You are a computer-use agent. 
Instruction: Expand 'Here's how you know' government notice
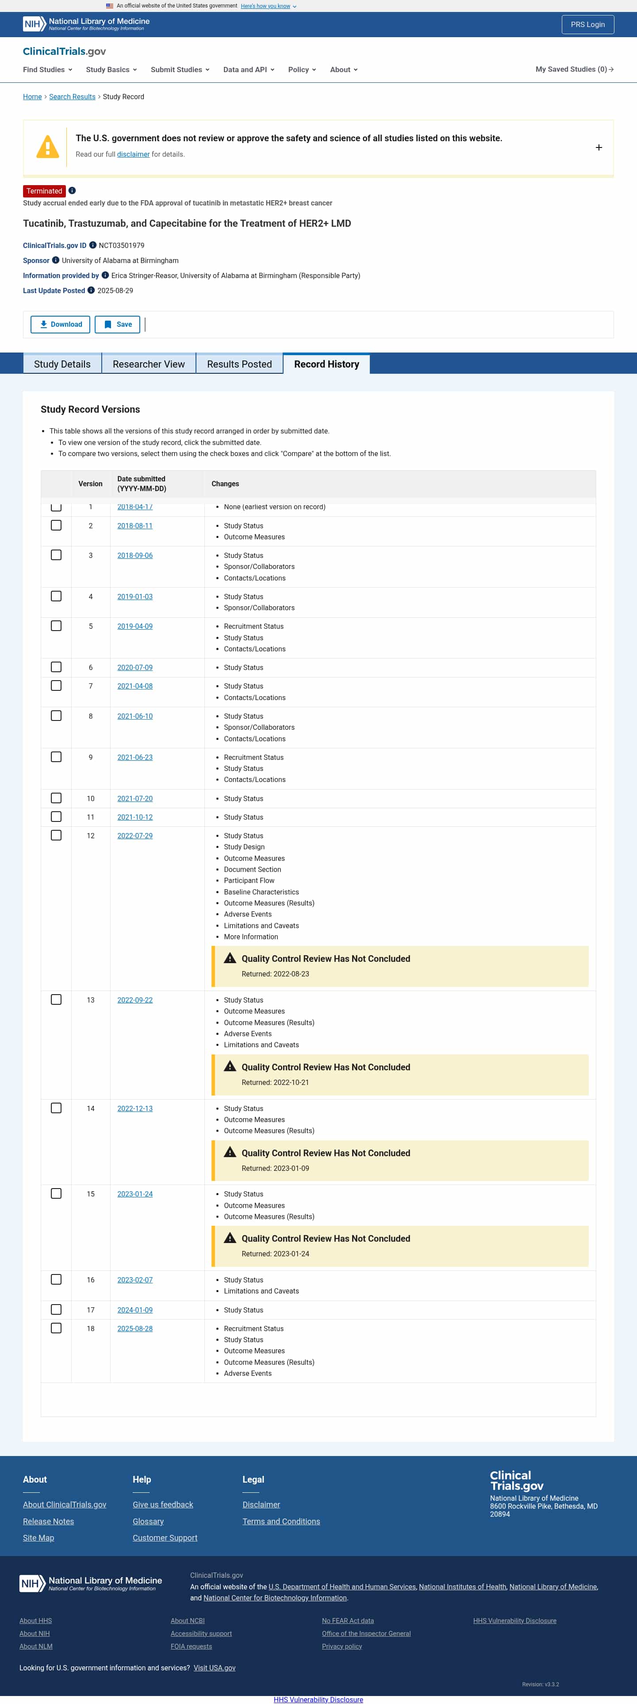(x=268, y=6)
